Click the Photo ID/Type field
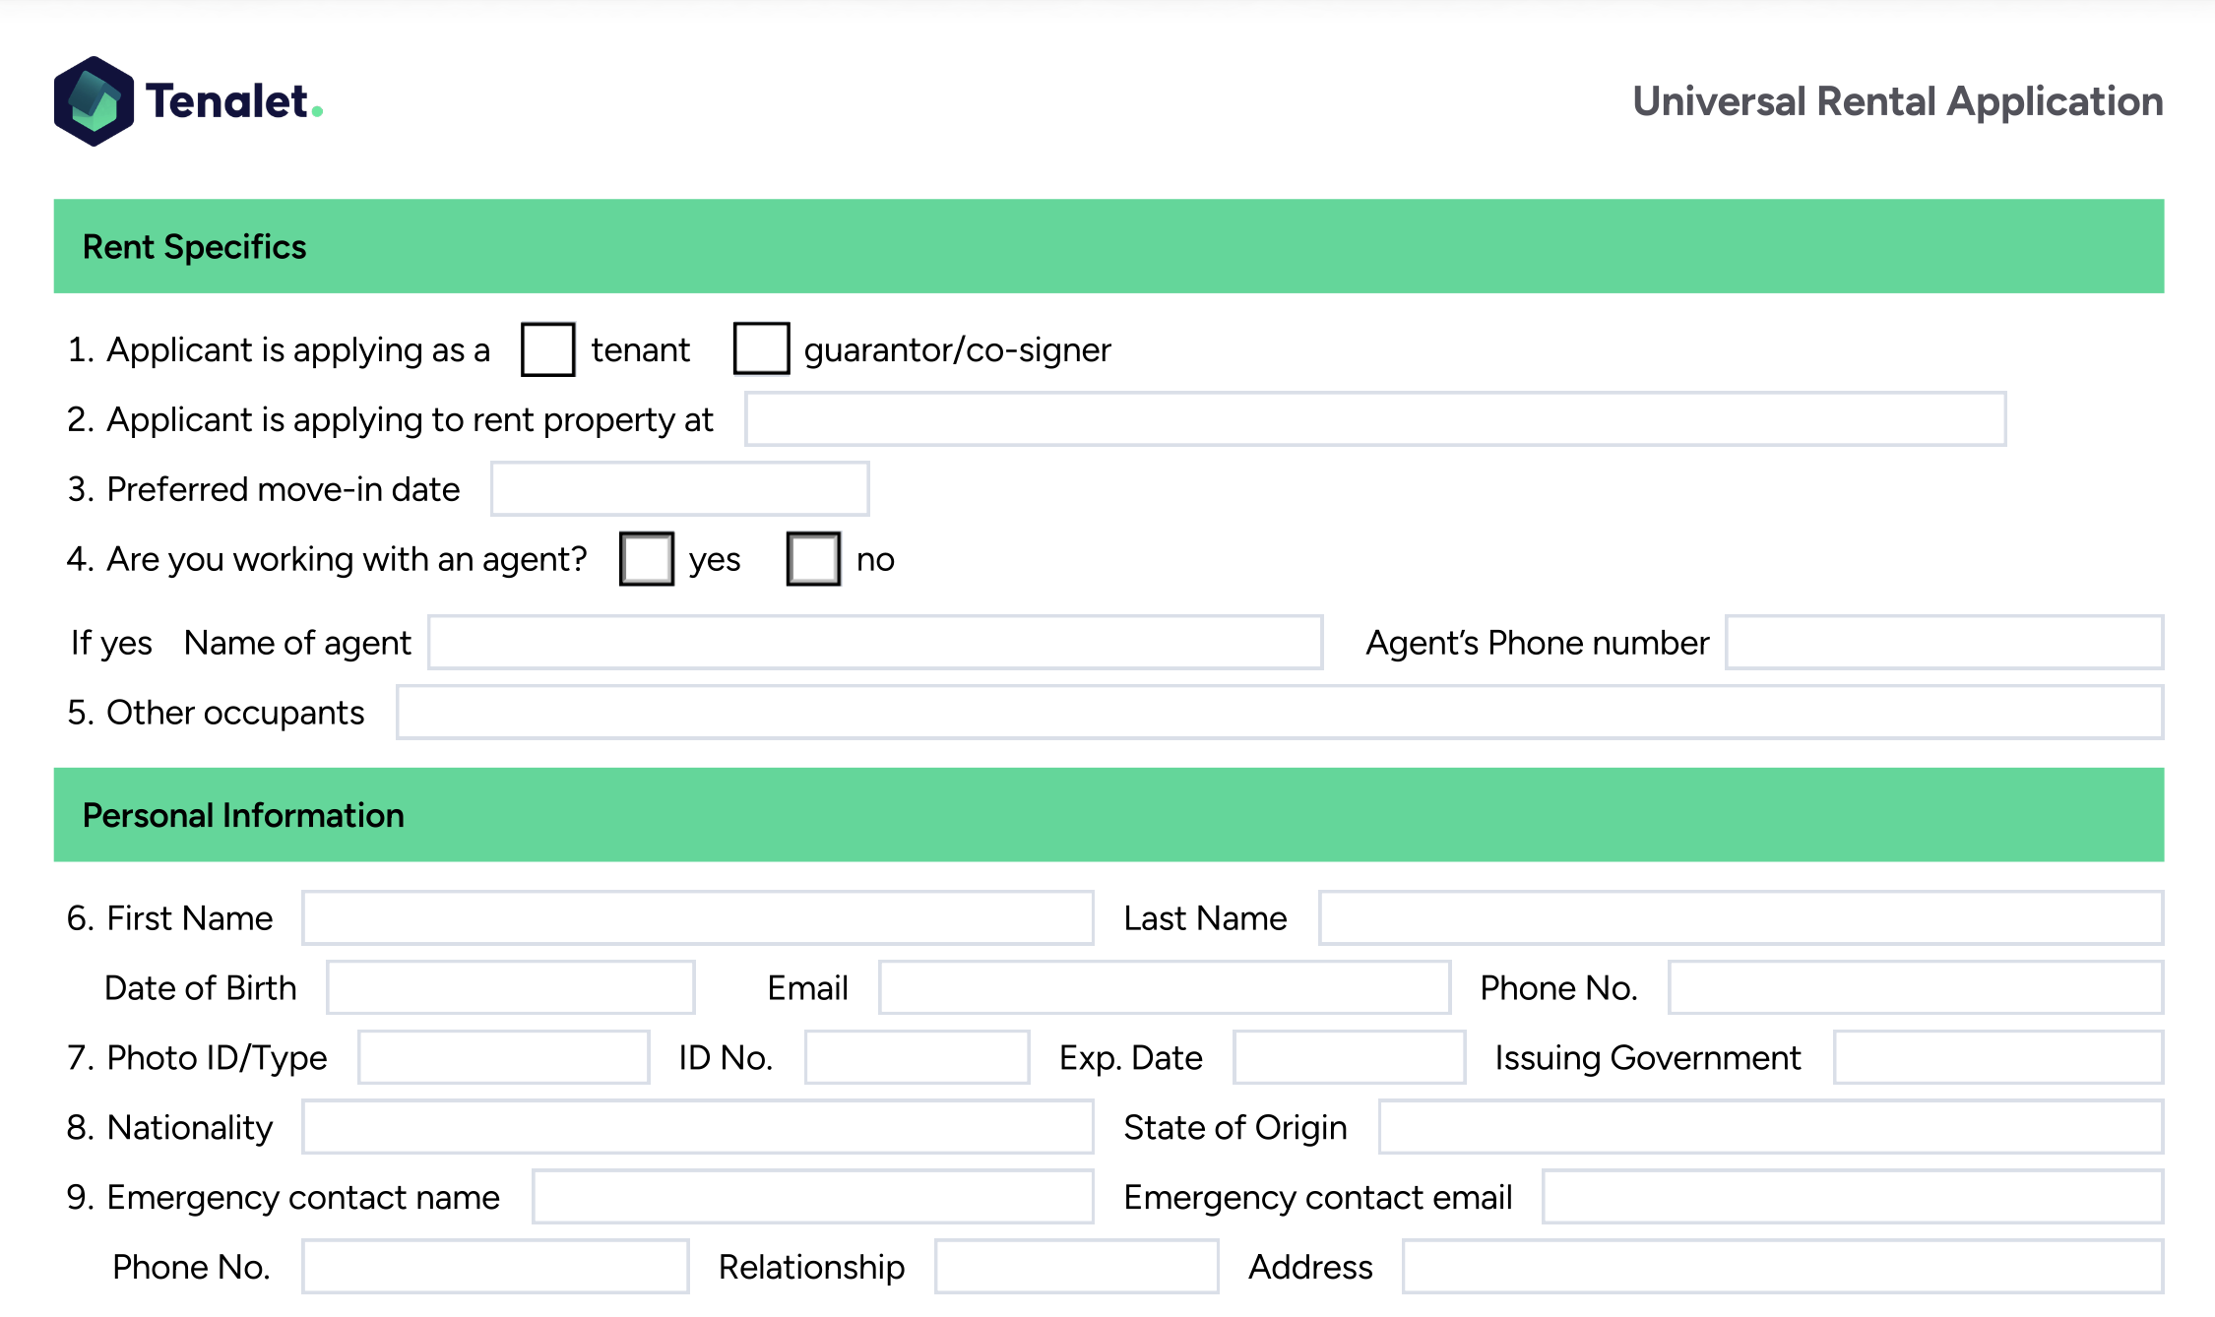The image size is (2215, 1317). coord(502,1057)
